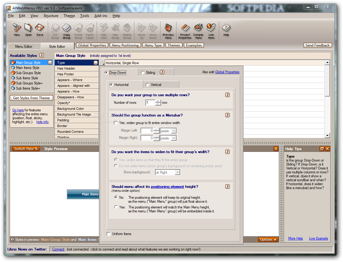Select Sub Groups Style in styles list
Image resolution: width=343 pixels, height=262 pixels.
[28, 73]
